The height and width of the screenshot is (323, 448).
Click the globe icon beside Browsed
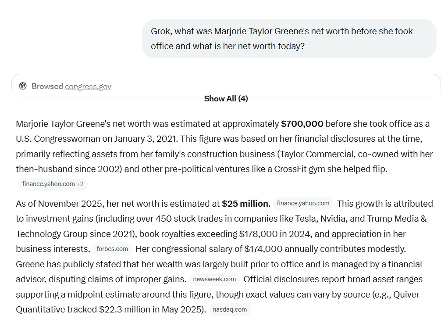pos(23,86)
